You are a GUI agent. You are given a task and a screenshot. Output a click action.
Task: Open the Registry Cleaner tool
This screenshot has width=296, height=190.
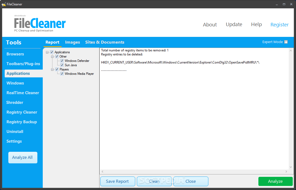point(22,112)
